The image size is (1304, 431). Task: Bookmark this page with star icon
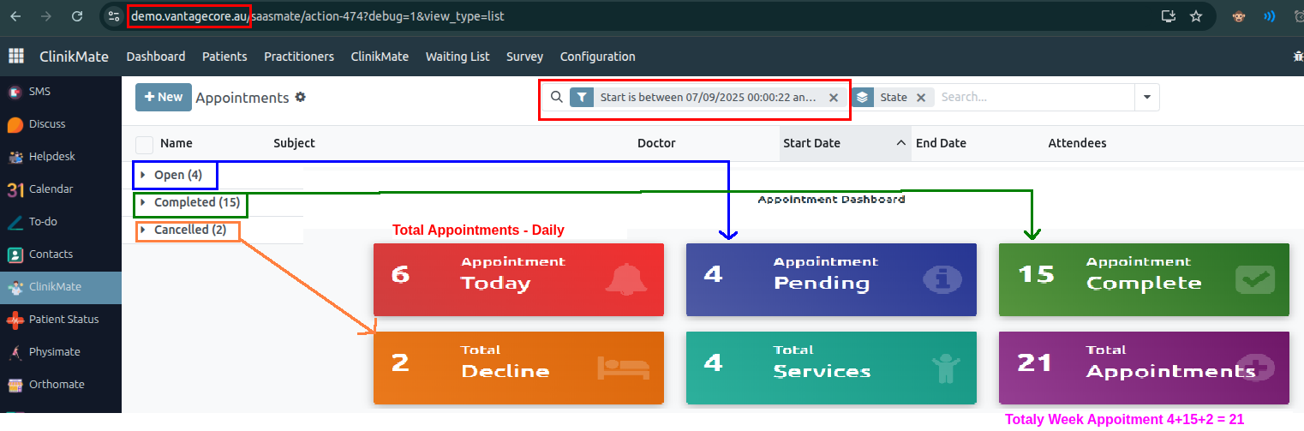1196,16
